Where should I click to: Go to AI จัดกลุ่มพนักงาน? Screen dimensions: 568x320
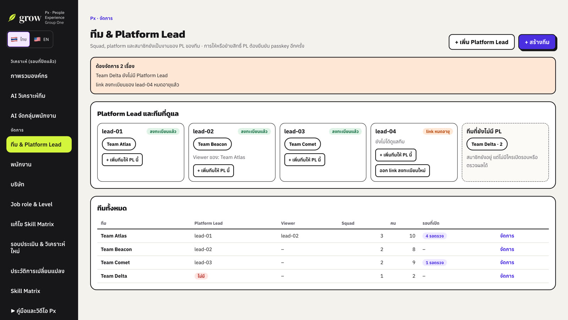tap(39, 116)
